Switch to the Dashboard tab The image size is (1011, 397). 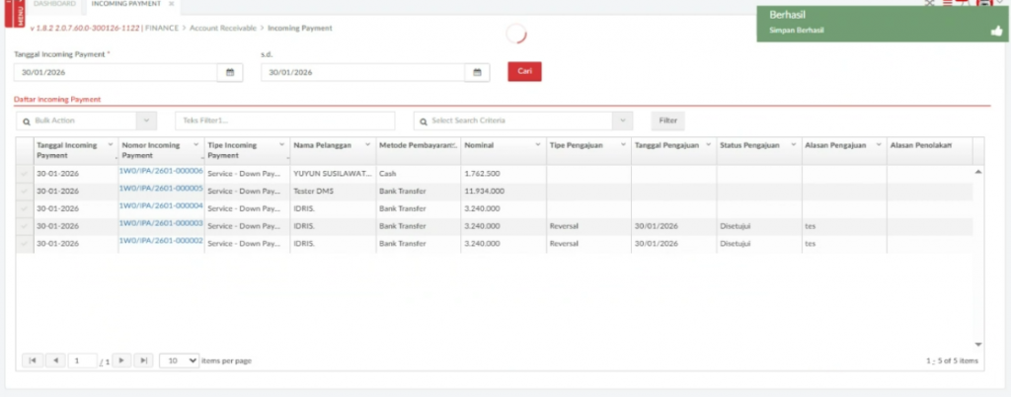(x=54, y=4)
